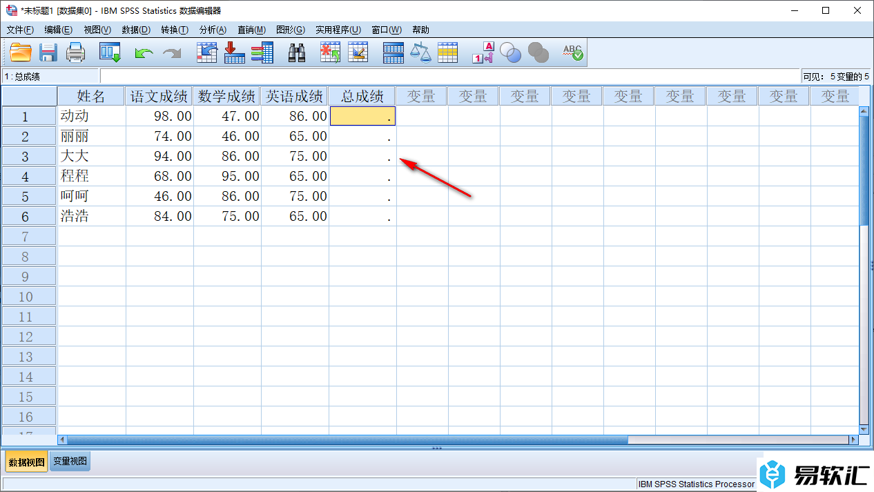The height and width of the screenshot is (492, 874).
Task: Open the Variables info icon
Action: [x=262, y=52]
